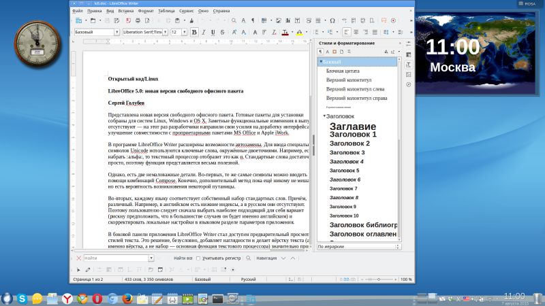Select style 'Заголовок 2'
This screenshot has height=306, width=545.
click(349, 143)
